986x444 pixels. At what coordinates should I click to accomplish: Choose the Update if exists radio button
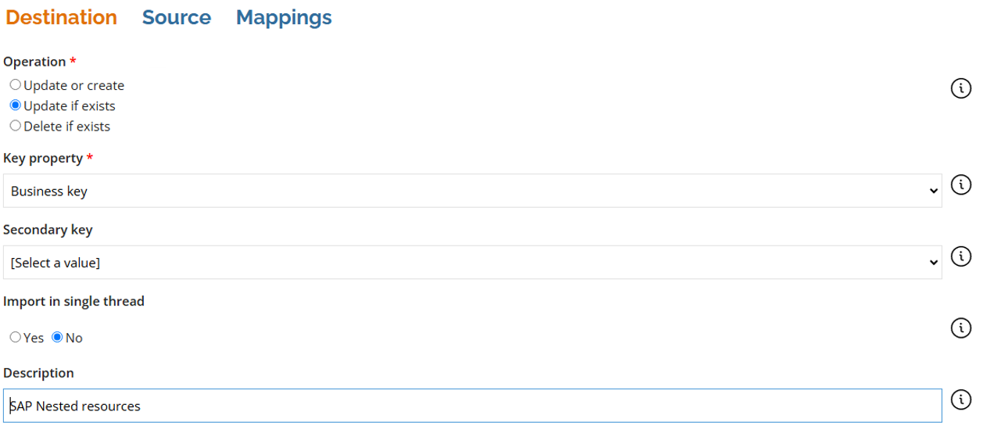[x=16, y=106]
